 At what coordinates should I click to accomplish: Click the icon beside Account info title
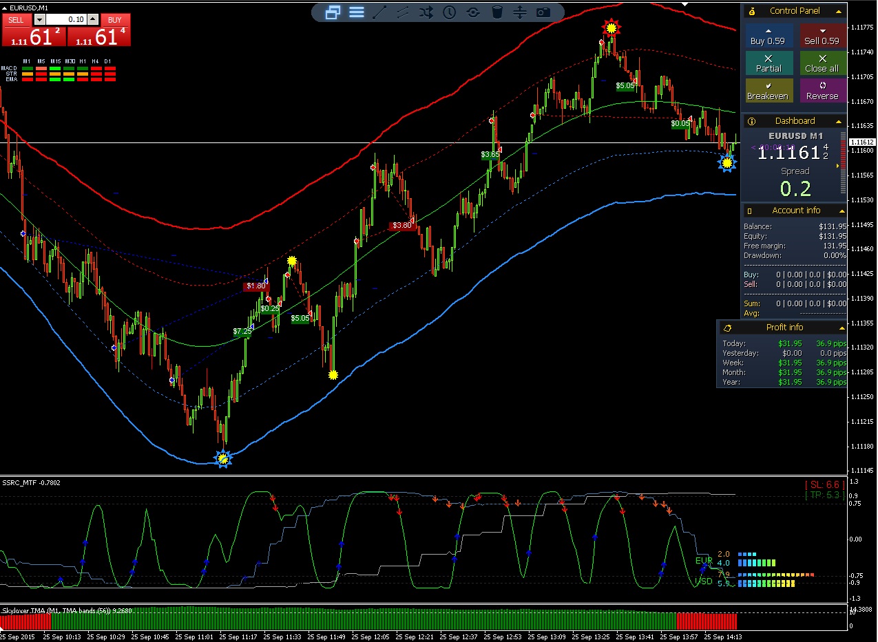tap(750, 211)
